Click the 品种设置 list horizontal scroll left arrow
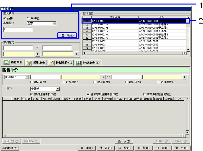 pos(84,51)
